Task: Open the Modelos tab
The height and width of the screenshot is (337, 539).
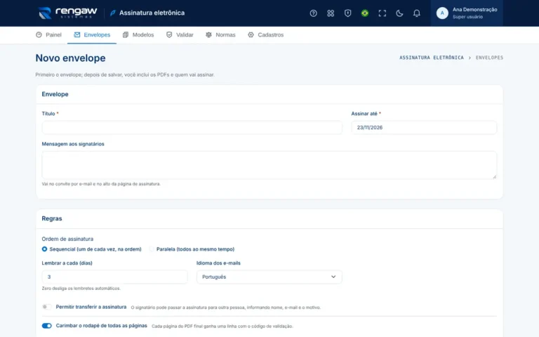Action: [x=138, y=34]
